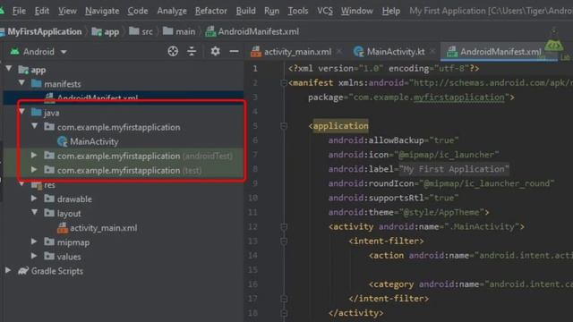Click the src breadcrumb
This screenshot has width=573, height=322.
tap(141, 32)
